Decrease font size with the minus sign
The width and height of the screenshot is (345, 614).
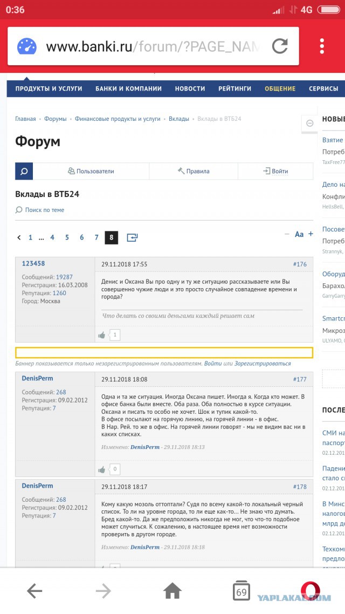pyautogui.click(x=287, y=234)
